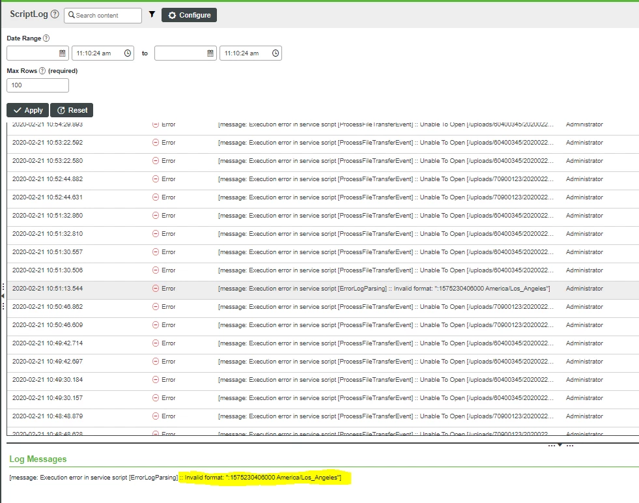
Task: Click Error icon in 10:49:30.184 row
Action: pos(155,379)
